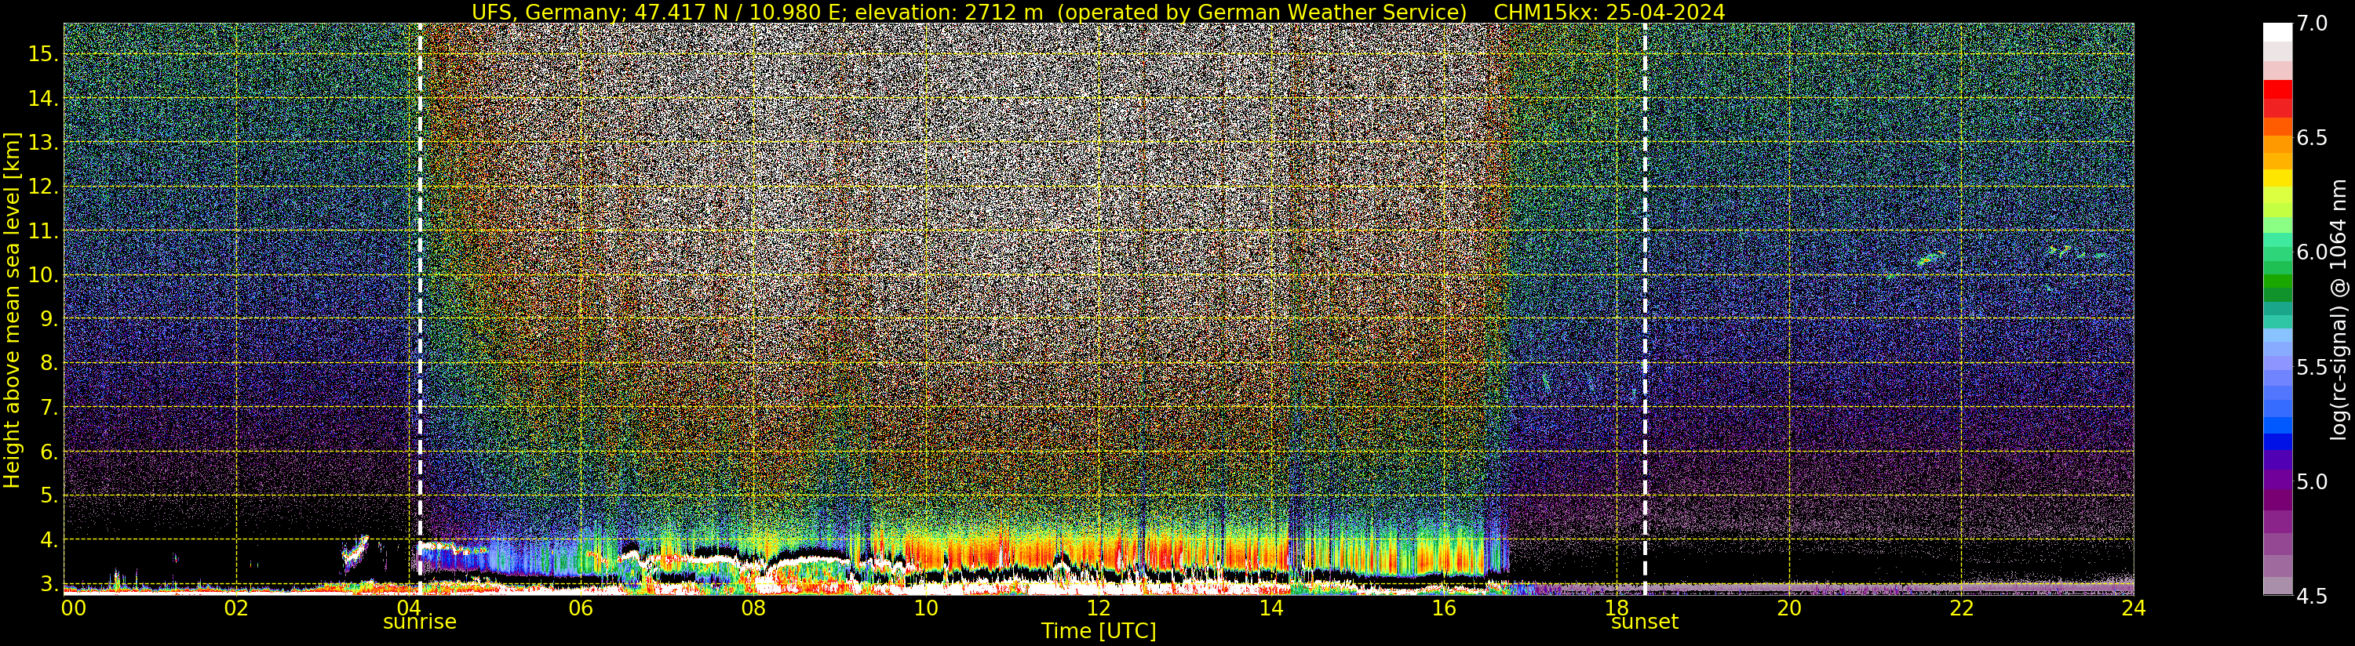The image size is (2355, 646).
Task: Click the "Time [UTC]" axis label
Action: pos(1099,631)
